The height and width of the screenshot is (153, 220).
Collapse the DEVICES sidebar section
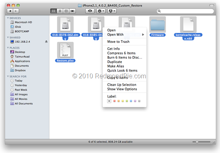[x=8, y=18]
